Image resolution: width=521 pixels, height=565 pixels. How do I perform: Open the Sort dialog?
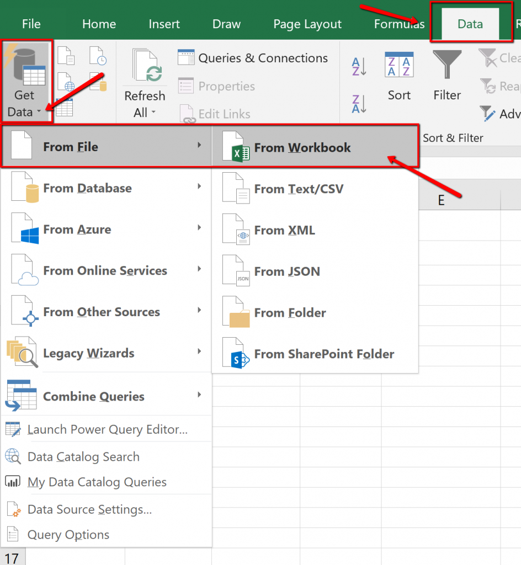pos(399,77)
